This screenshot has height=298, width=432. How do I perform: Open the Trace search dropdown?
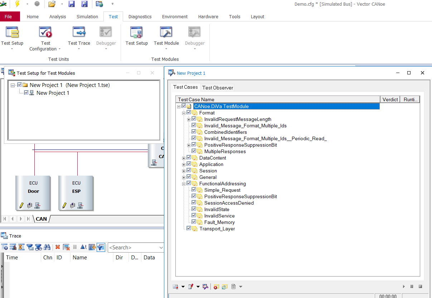(x=161, y=247)
